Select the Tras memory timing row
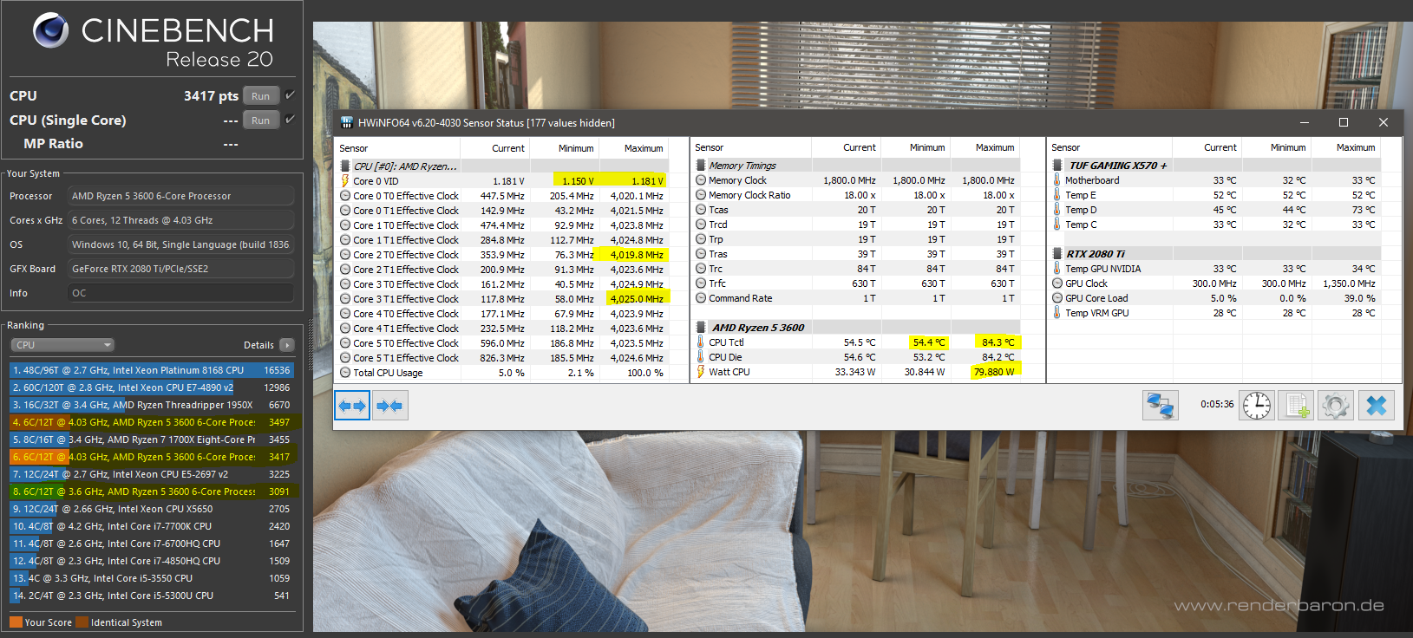 (x=855, y=254)
